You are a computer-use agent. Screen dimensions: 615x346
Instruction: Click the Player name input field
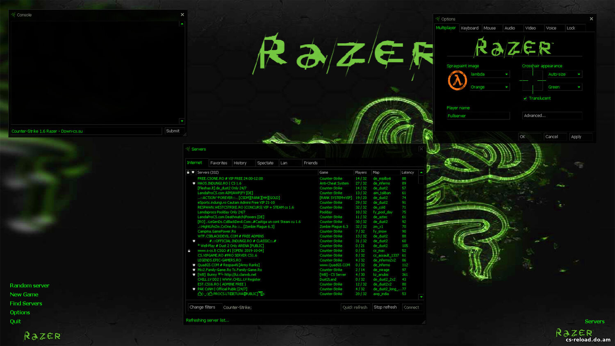(478, 116)
